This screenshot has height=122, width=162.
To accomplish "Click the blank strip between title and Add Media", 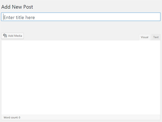I will click(81, 27).
